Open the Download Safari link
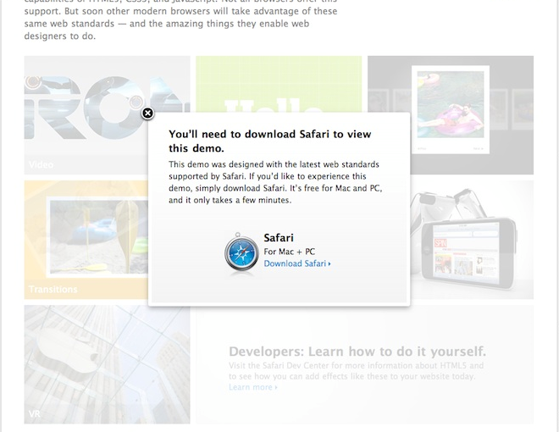The height and width of the screenshot is (432, 559). click(297, 263)
